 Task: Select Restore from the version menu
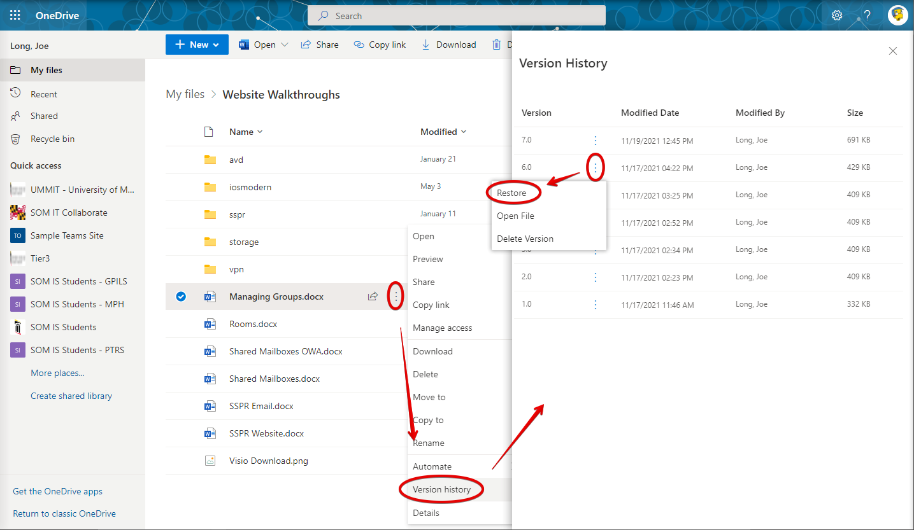click(x=511, y=193)
